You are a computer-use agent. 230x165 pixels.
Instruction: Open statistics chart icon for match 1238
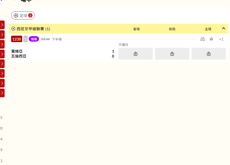pos(211,39)
